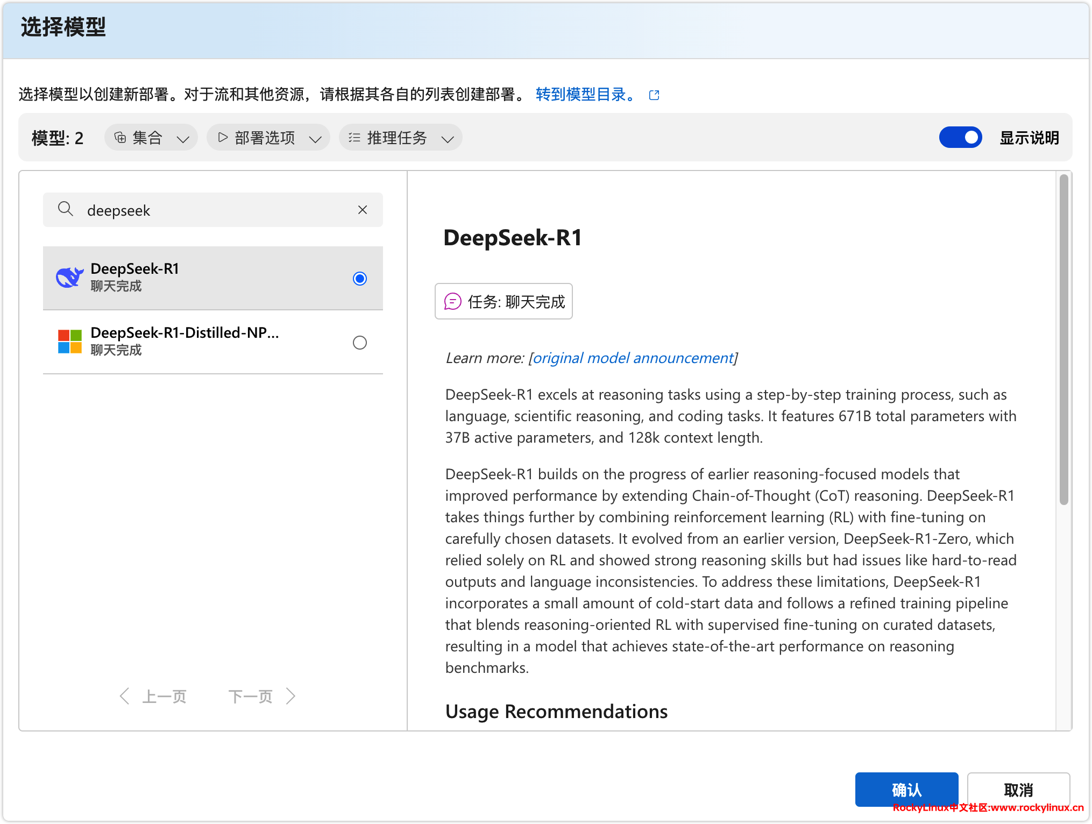Click the 集合 collection icon
This screenshot has width=1092, height=824.
120,138
